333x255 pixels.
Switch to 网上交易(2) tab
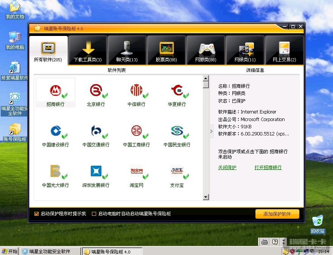[284, 51]
